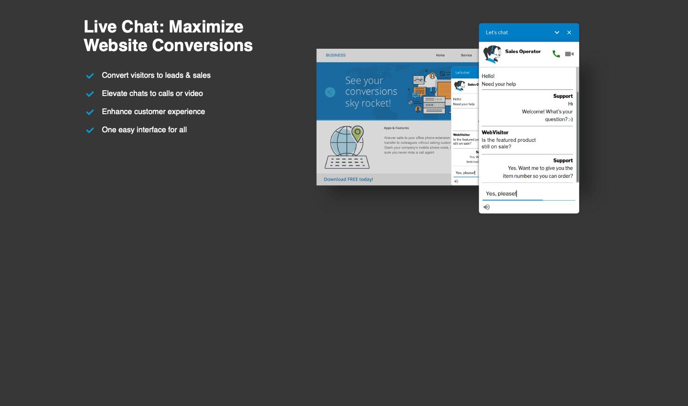Click the checkmark beside Convert visitors to leads
The image size is (688, 406).
pyautogui.click(x=90, y=76)
